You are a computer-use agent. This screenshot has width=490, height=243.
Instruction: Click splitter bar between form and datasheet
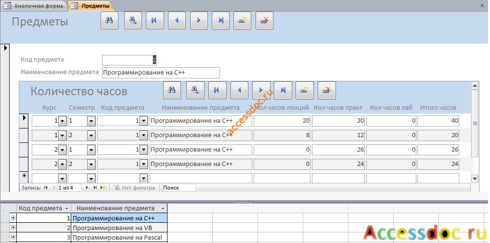coord(245,202)
